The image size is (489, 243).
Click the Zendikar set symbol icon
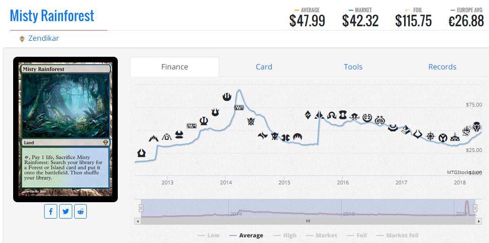click(x=22, y=39)
